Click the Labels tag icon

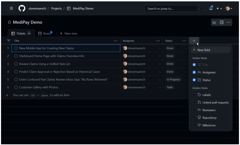coord(199,95)
